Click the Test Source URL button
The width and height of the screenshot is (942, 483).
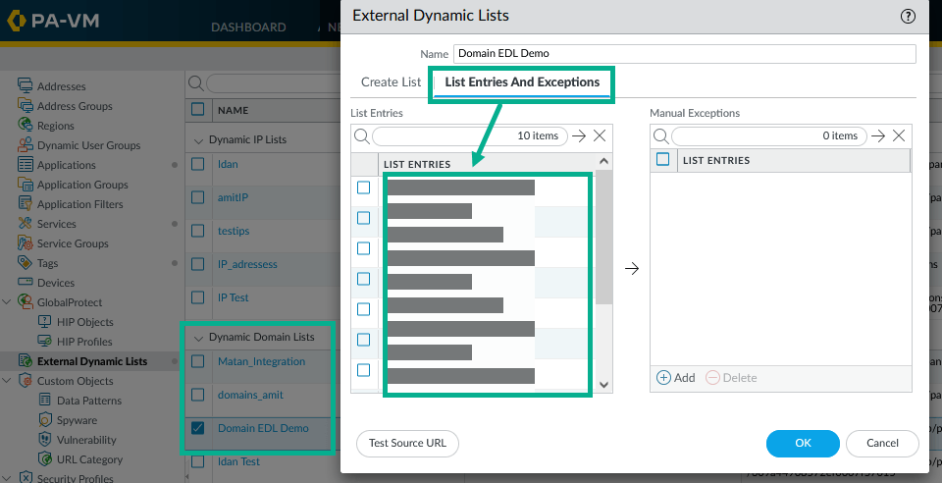(x=407, y=443)
